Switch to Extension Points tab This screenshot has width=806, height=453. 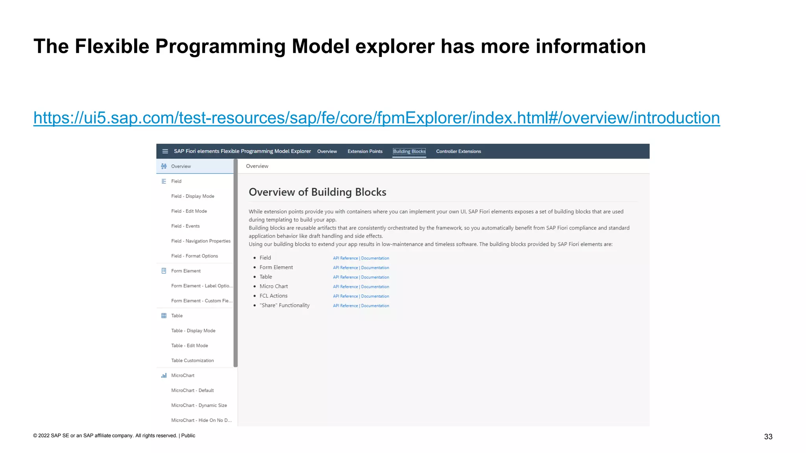coord(365,151)
